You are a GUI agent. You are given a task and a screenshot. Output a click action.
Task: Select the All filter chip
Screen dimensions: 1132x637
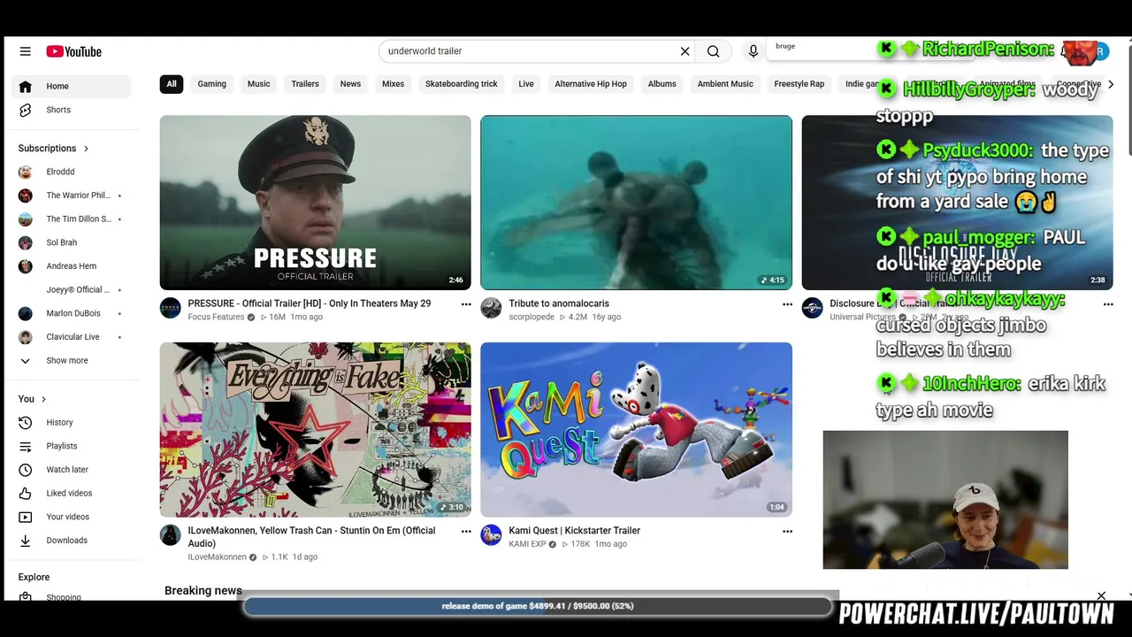(172, 84)
